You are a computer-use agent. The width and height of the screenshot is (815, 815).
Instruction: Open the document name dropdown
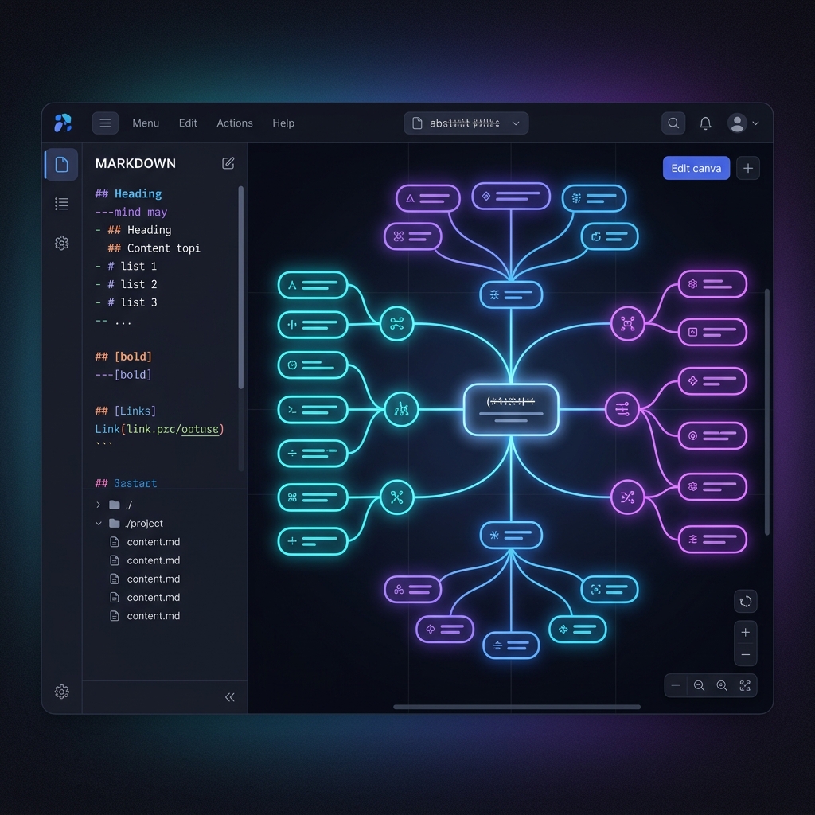tap(466, 123)
